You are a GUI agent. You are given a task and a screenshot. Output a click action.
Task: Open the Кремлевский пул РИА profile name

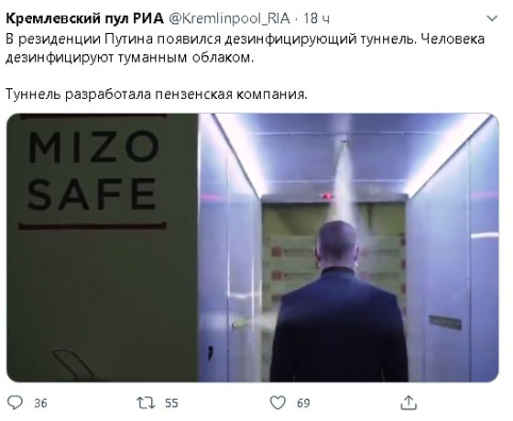(x=84, y=18)
